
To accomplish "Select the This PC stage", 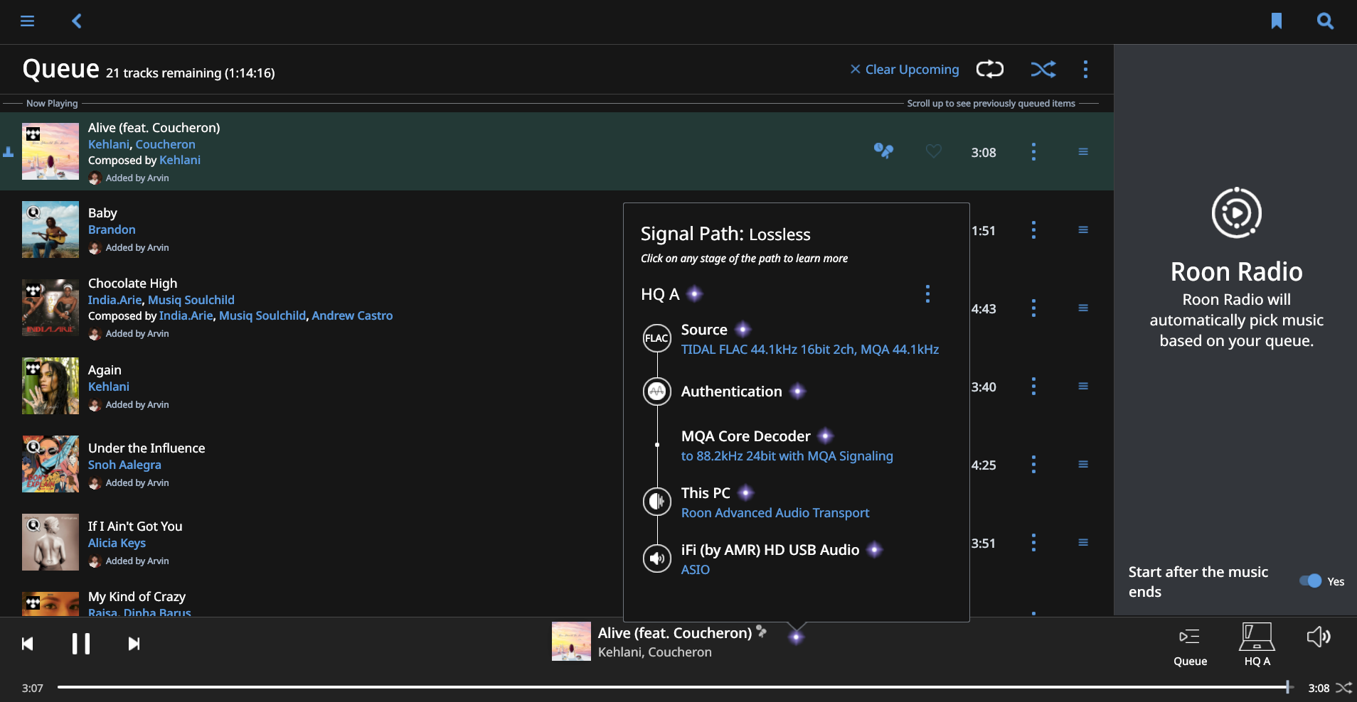I will pos(775,502).
